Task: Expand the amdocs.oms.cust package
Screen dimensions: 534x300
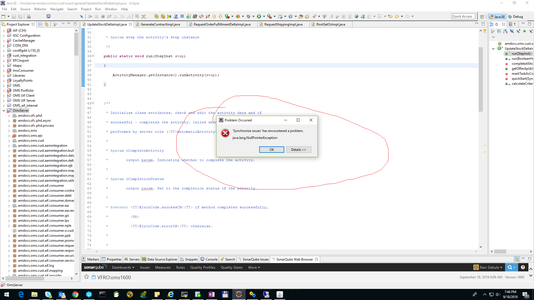Action: click(x=9, y=141)
